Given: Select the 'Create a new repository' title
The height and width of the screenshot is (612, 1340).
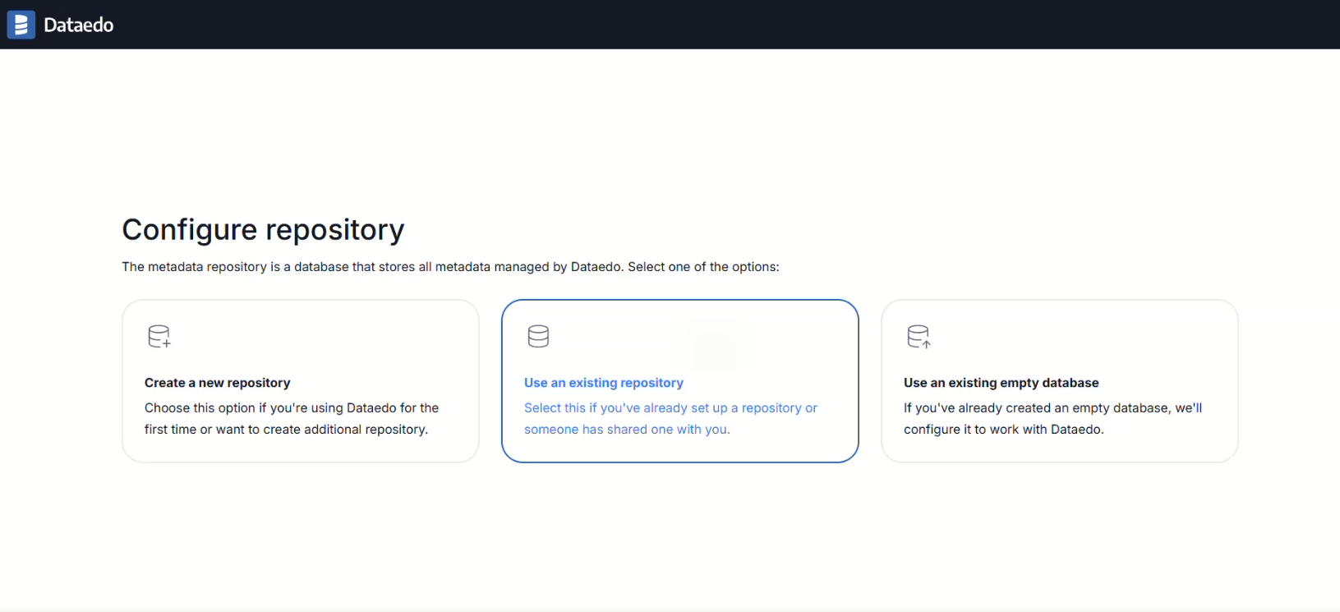Looking at the screenshot, I should tap(218, 383).
